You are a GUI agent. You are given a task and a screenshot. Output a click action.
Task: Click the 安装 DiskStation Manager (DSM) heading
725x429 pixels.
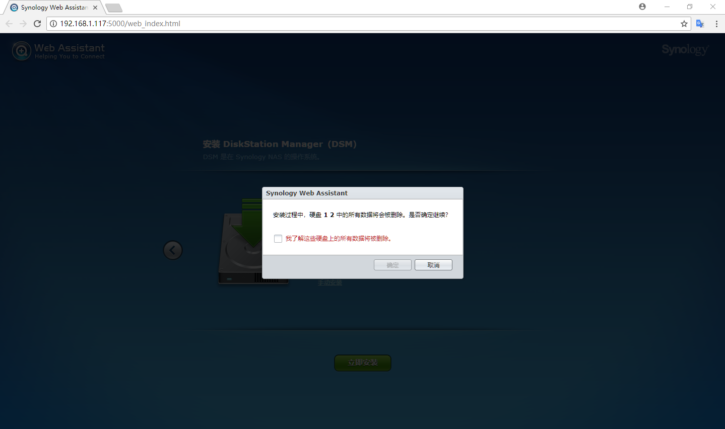pos(280,144)
